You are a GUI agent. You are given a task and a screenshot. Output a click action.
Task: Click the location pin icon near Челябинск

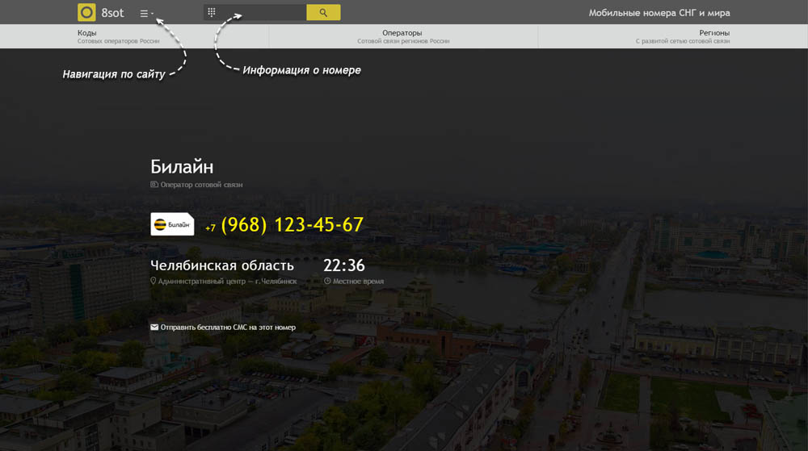point(153,282)
